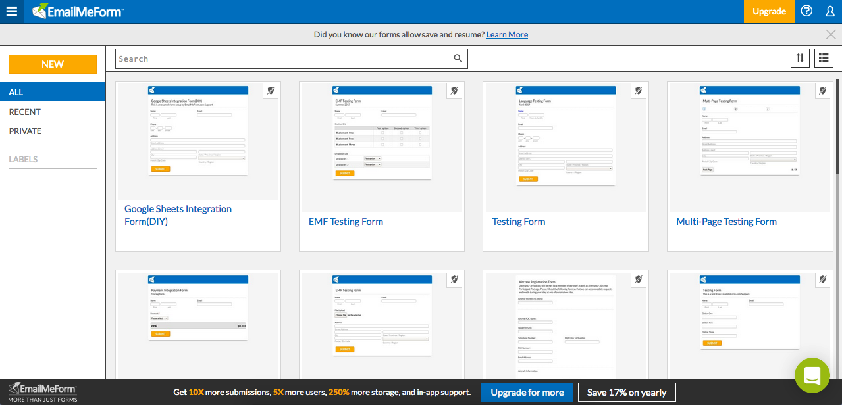Viewport: 842px width, 405px height.
Task: Open the green chat support widget
Action: (x=812, y=375)
